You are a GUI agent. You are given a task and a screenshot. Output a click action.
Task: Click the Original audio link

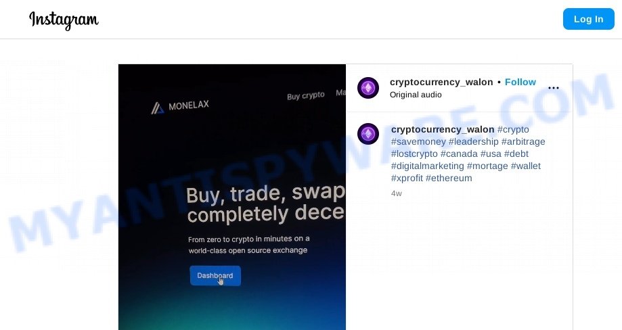[x=416, y=95]
